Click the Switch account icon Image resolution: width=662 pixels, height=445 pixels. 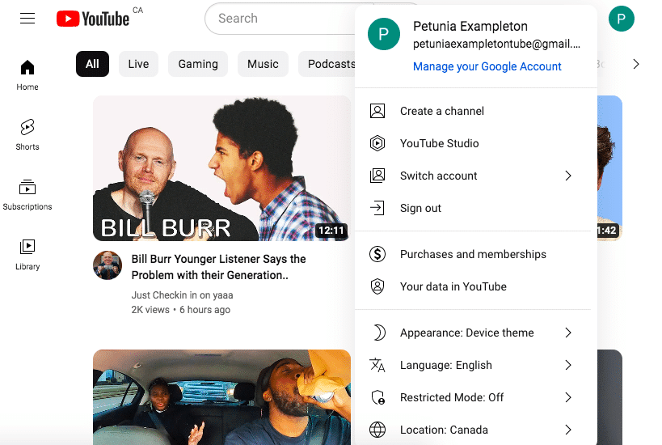[x=377, y=176]
